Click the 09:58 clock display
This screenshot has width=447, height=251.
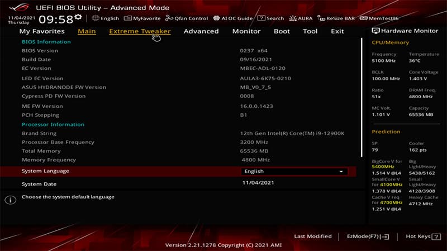coord(56,20)
